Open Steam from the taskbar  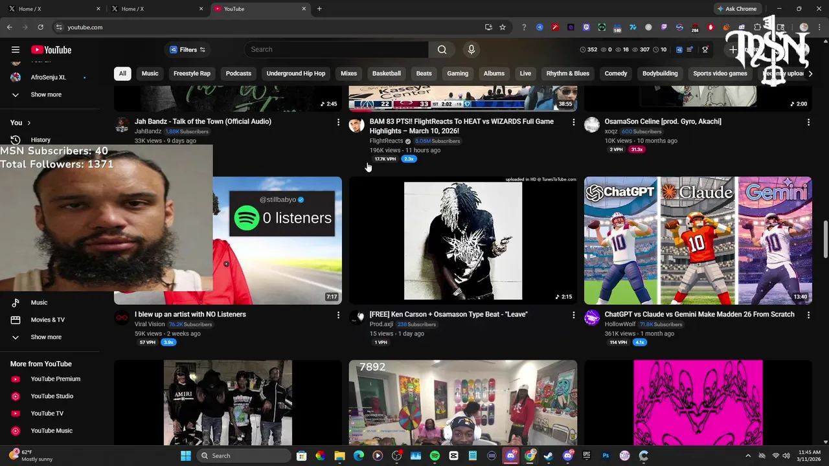click(x=549, y=456)
